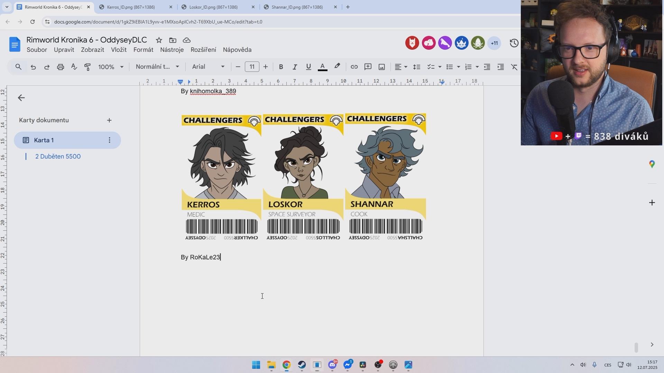Viewport: 664px width, 373px height.
Task: Toggle bold formatting
Action: point(281,67)
